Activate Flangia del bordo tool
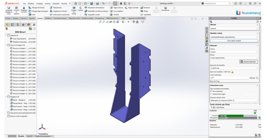Viewport: 267px width, 140px height. [x=37, y=8]
